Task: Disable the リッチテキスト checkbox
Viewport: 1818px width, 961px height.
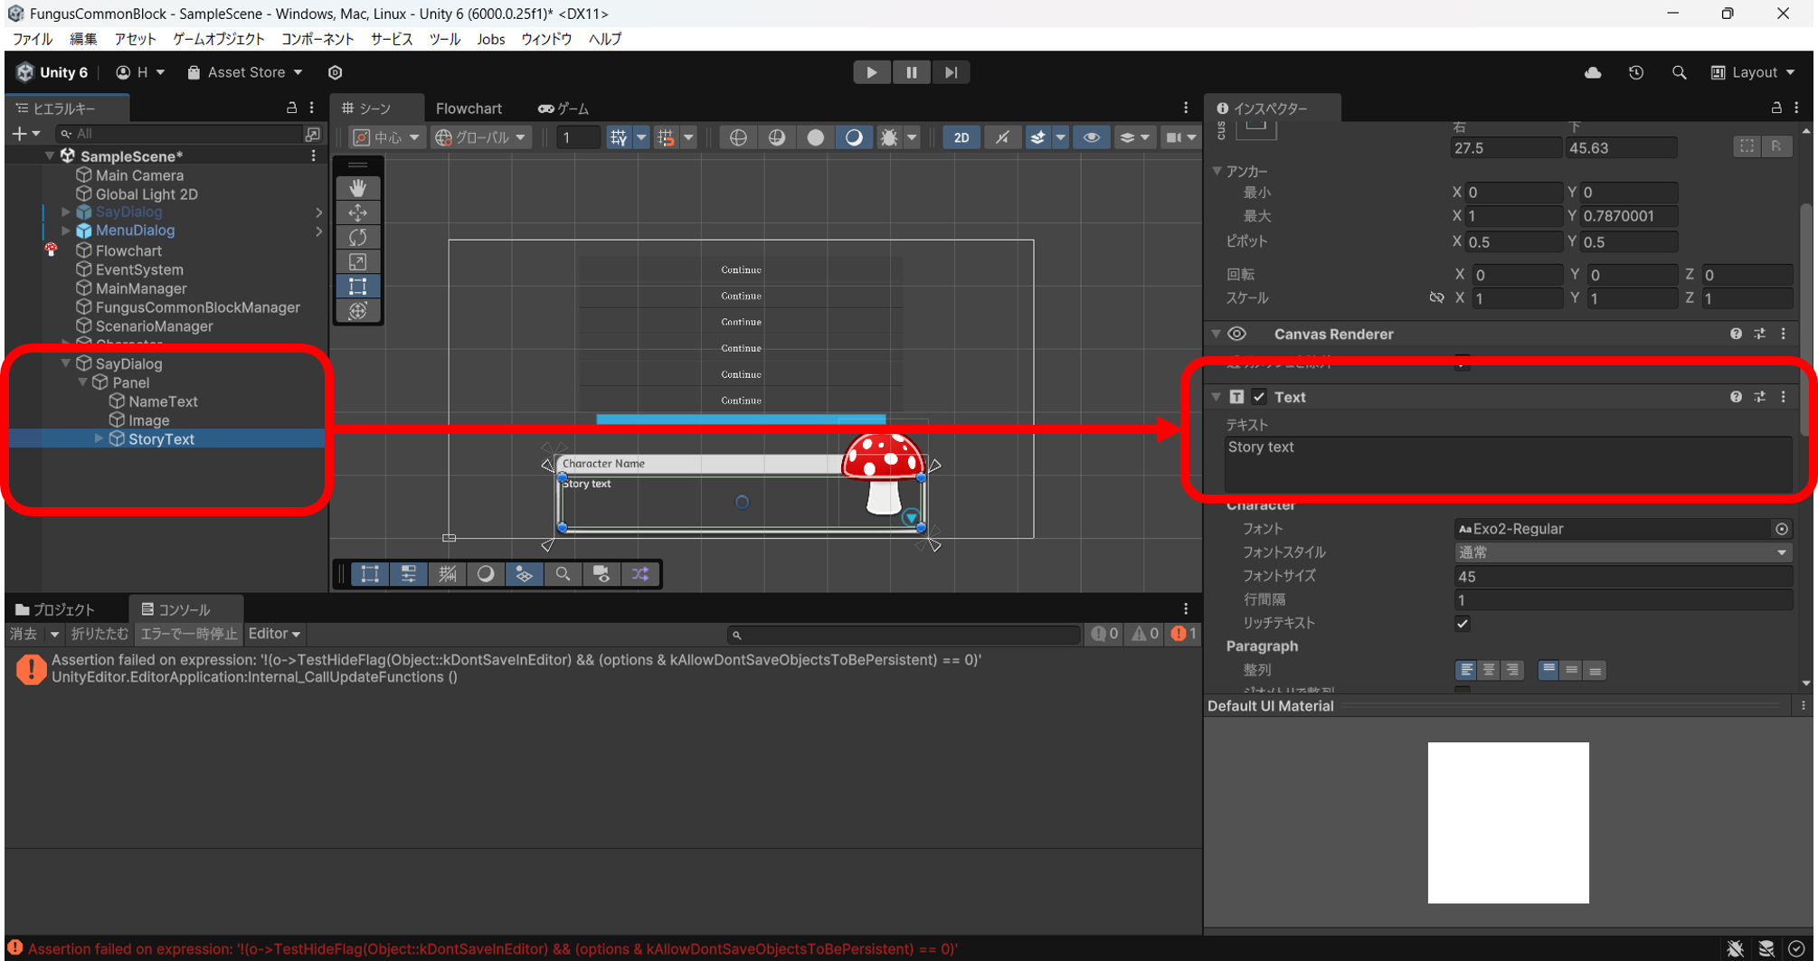Action: (x=1463, y=623)
